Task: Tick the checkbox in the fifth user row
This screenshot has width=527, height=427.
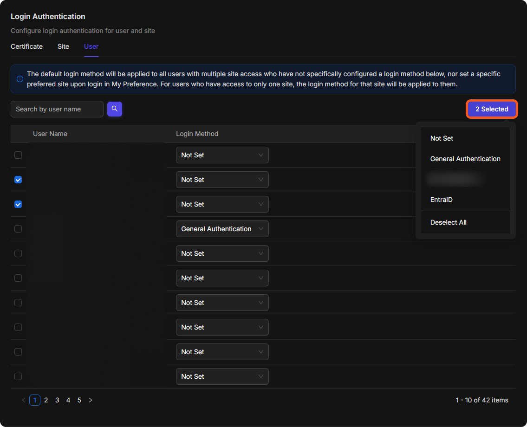Action: tap(18, 253)
